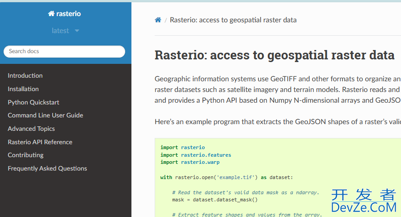Open the Contributing page
Image resolution: width=401 pixels, height=217 pixels.
25,155
